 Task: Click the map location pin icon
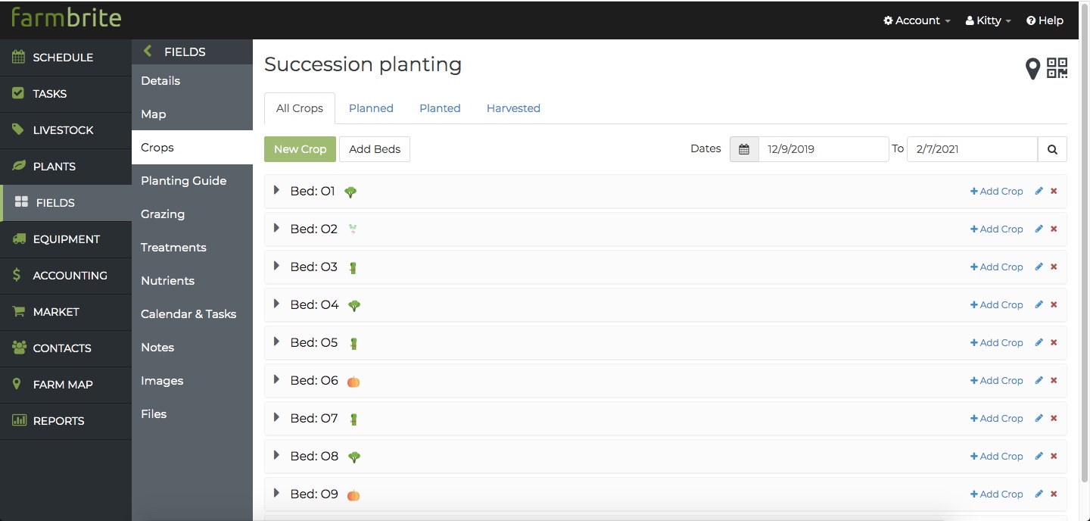1032,70
